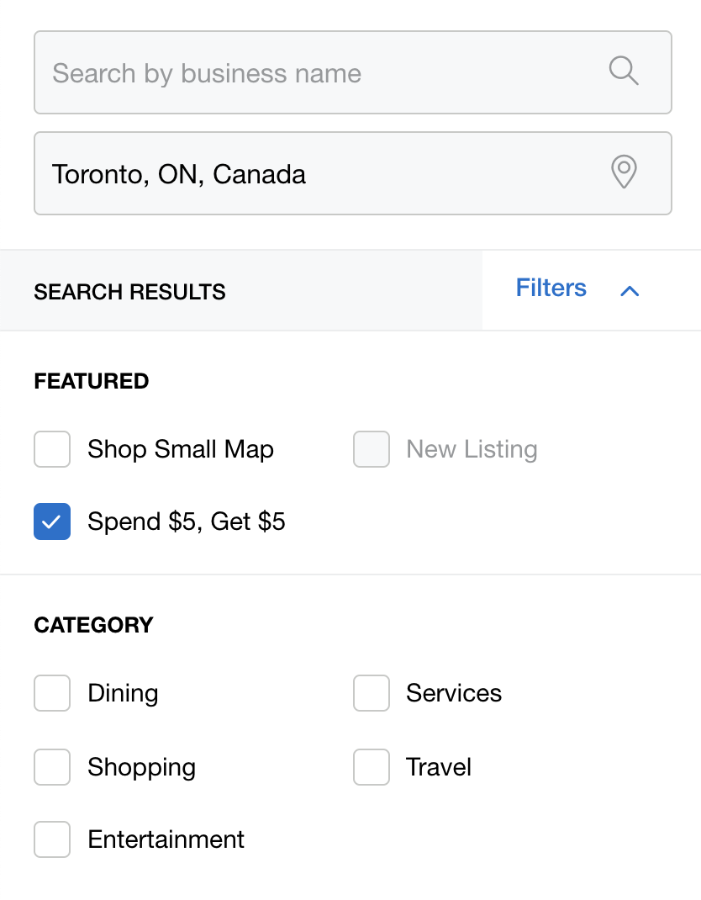Viewport: 701px width, 900px height.
Task: Enable the Shopping category filter
Action: [52, 767]
